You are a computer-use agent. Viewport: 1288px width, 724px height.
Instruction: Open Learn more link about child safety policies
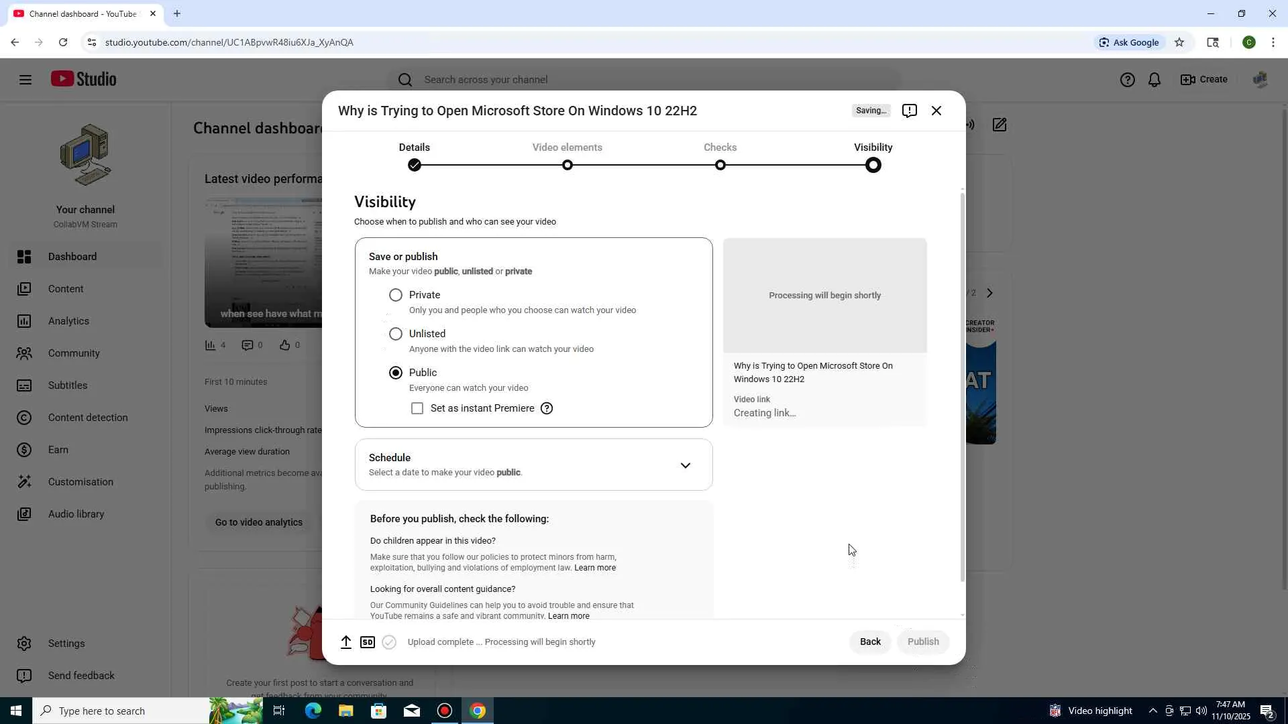(x=594, y=568)
